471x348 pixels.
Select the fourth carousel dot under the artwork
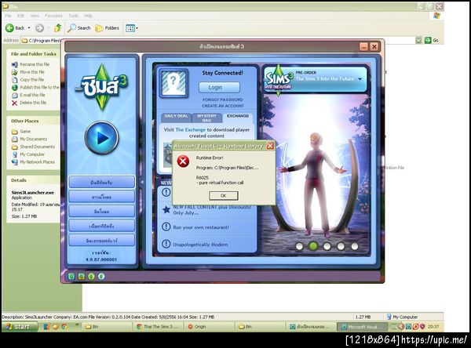click(341, 246)
